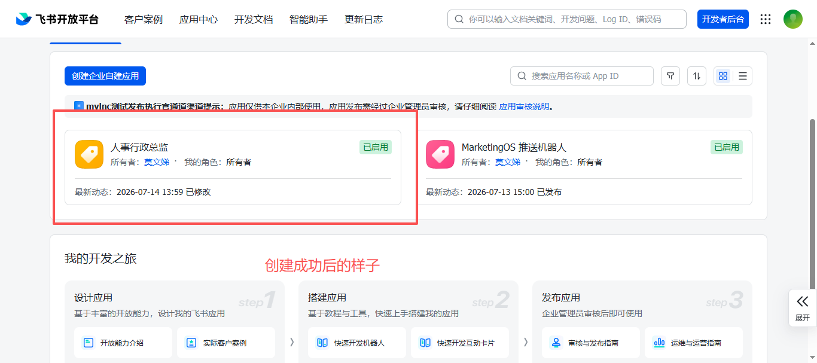Click the Feishu Open Platform logo
Screen dimensions: 817x363
coord(57,19)
